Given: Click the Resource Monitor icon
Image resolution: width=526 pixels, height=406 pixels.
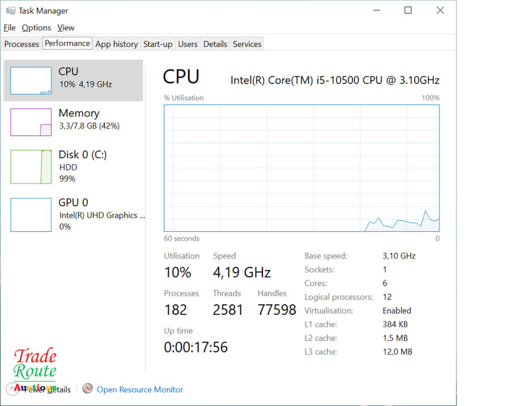Looking at the screenshot, I should 88,389.
